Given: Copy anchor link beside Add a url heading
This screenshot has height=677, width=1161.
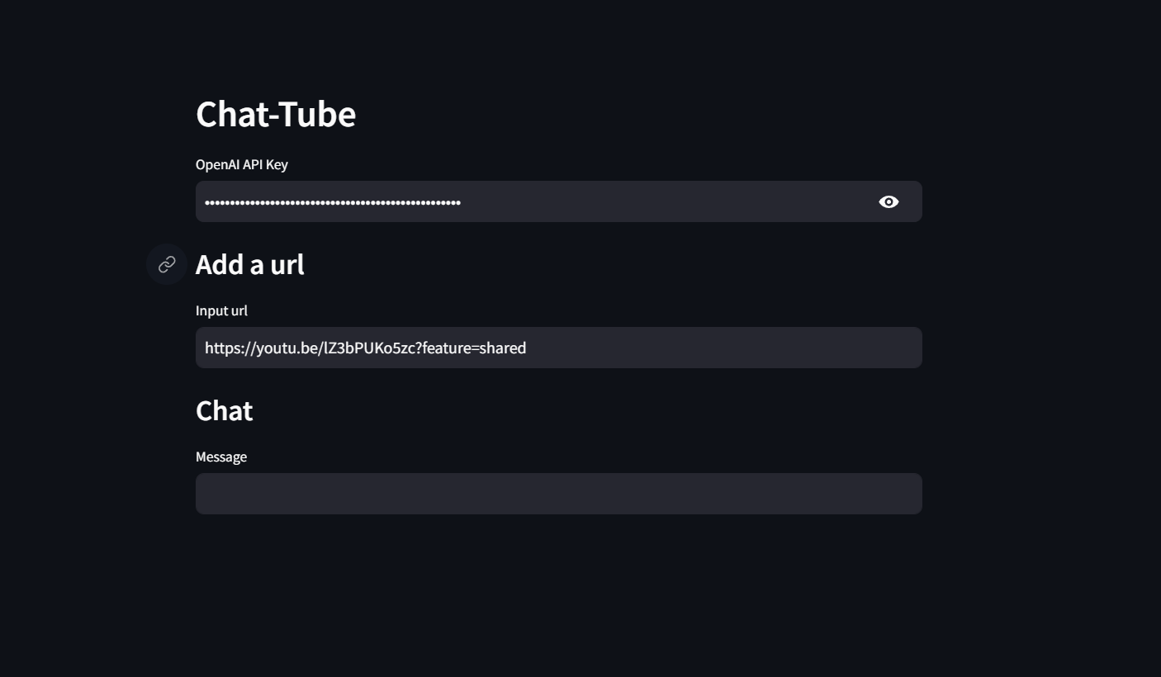Looking at the screenshot, I should click(167, 264).
